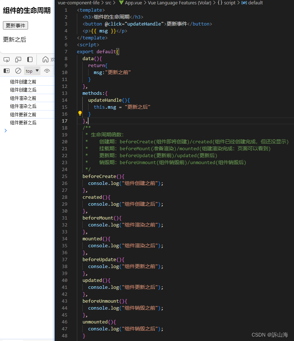
Task: Click the customize dock side icon
Action: pyautogui.click(x=30, y=59)
